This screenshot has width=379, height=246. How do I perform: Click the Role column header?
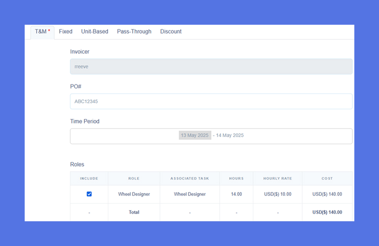tap(134, 179)
